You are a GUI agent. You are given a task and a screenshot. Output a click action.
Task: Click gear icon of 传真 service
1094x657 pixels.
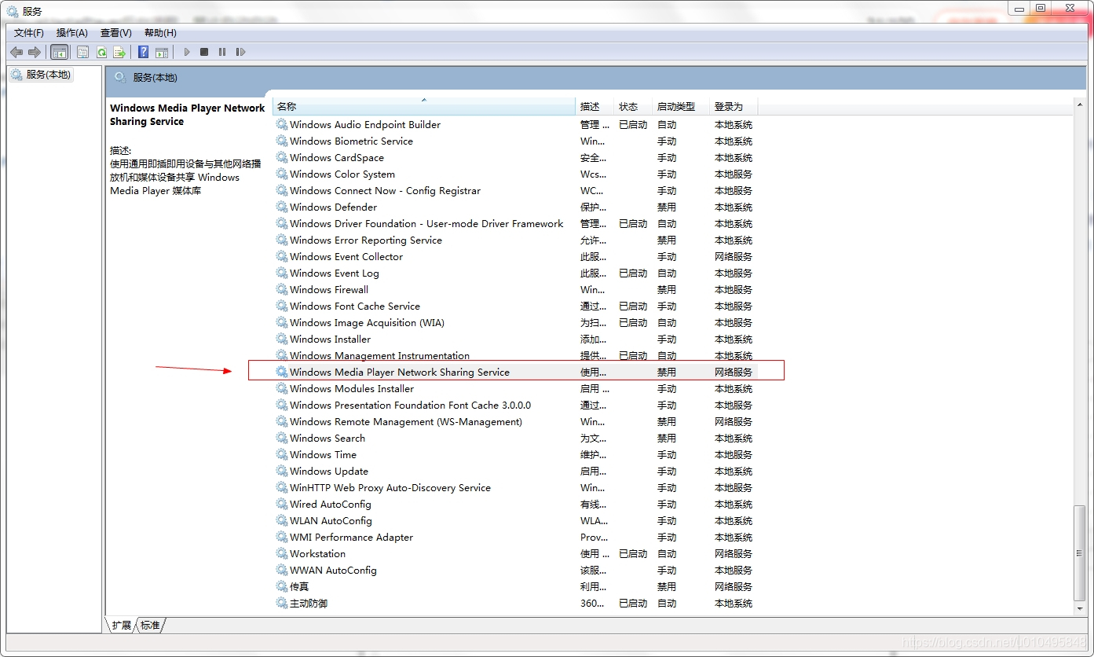(282, 586)
